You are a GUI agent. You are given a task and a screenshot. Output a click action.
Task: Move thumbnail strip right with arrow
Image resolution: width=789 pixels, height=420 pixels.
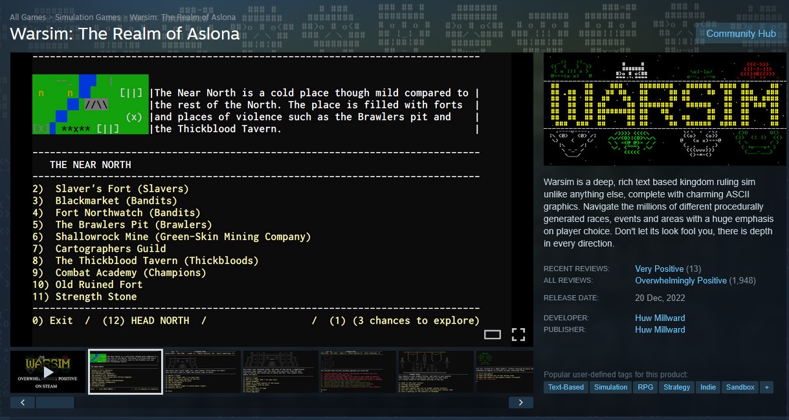point(521,403)
